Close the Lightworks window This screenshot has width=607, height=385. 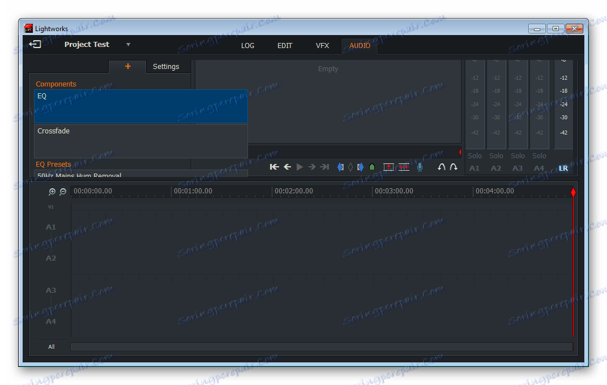pyautogui.click(x=575, y=29)
